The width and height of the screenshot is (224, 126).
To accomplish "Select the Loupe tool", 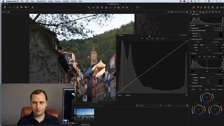I will 98,7.
